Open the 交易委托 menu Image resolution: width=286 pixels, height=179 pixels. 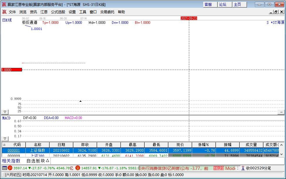107,12
